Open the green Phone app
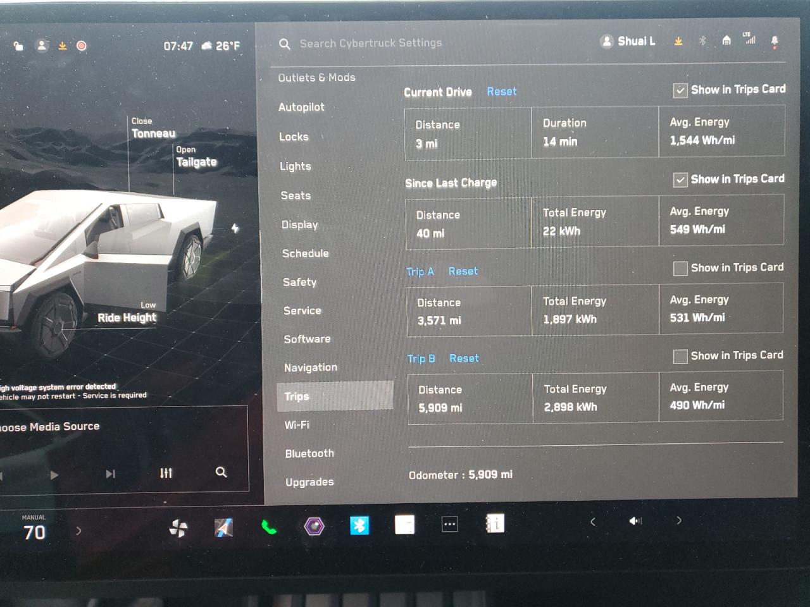Screen dimensions: 810x607 pyautogui.click(x=269, y=527)
